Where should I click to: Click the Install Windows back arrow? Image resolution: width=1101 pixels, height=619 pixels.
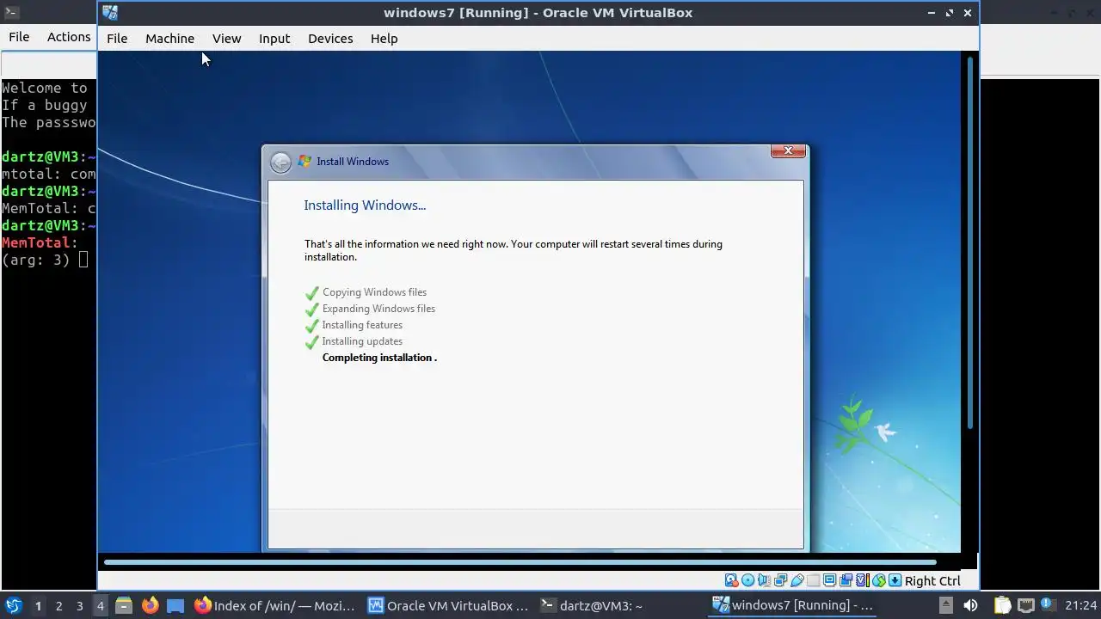[x=280, y=162]
